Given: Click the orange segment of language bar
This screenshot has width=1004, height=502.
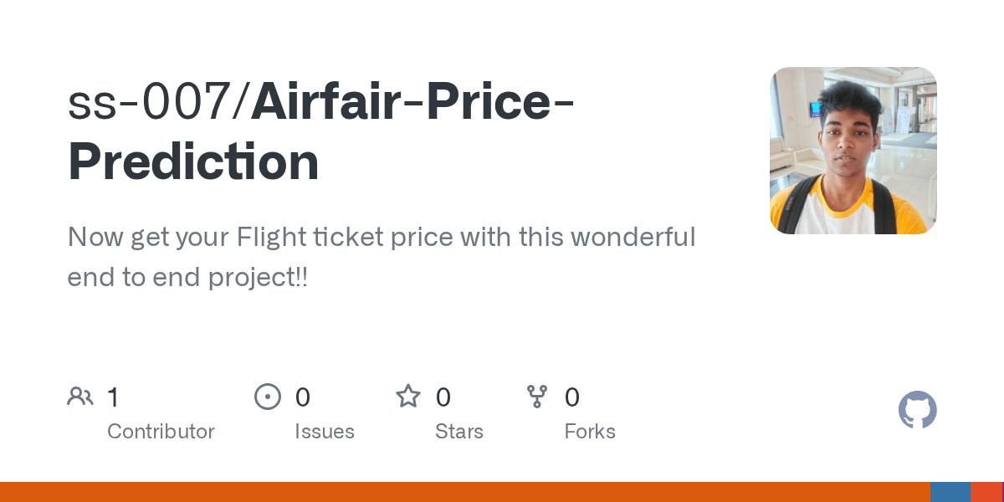Looking at the screenshot, I should click(464, 492).
